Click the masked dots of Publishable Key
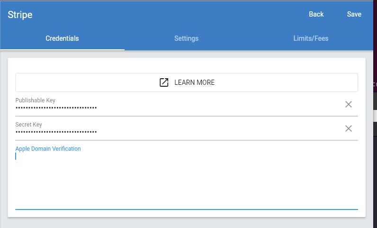 tap(56, 108)
